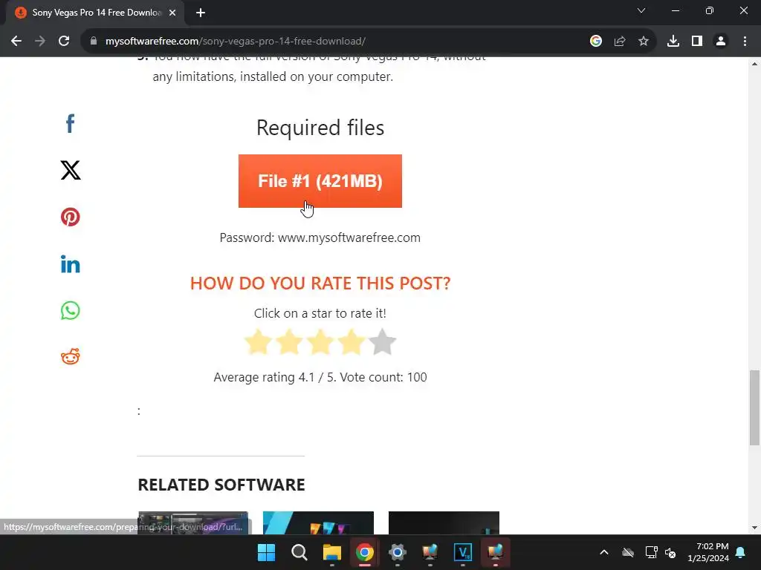Open Vegas Pro from taskbar
Image resolution: width=761 pixels, height=570 pixels.
tap(462, 552)
